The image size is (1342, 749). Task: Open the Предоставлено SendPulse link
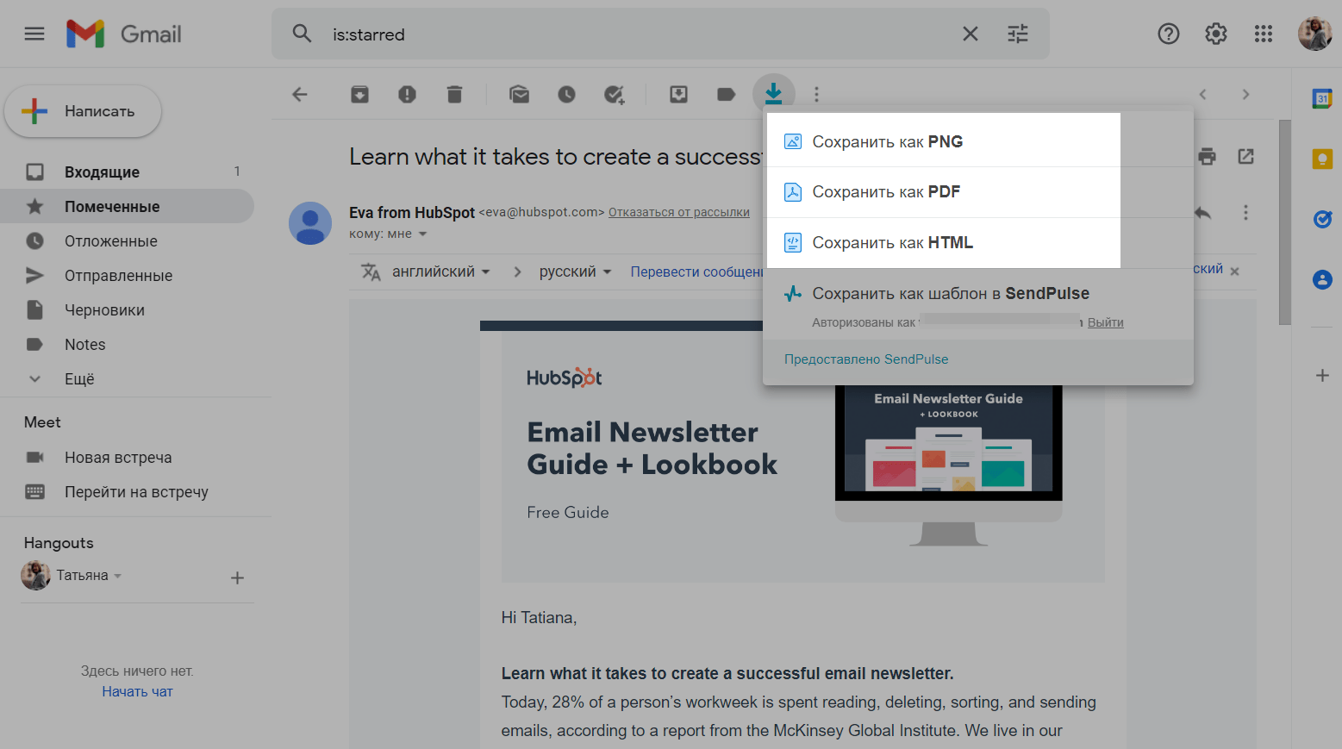(x=866, y=359)
